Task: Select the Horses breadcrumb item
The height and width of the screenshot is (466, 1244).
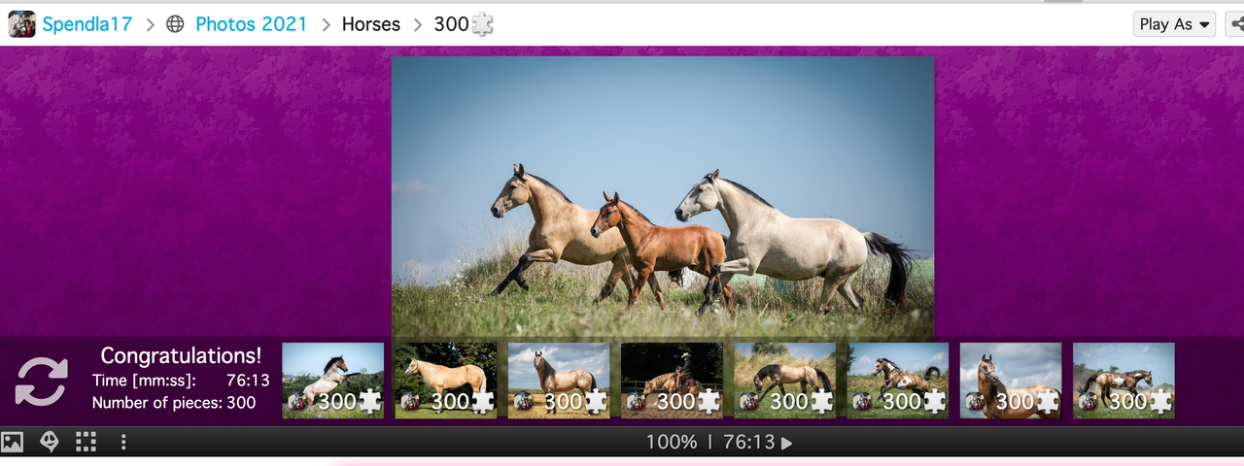Action: point(371,24)
